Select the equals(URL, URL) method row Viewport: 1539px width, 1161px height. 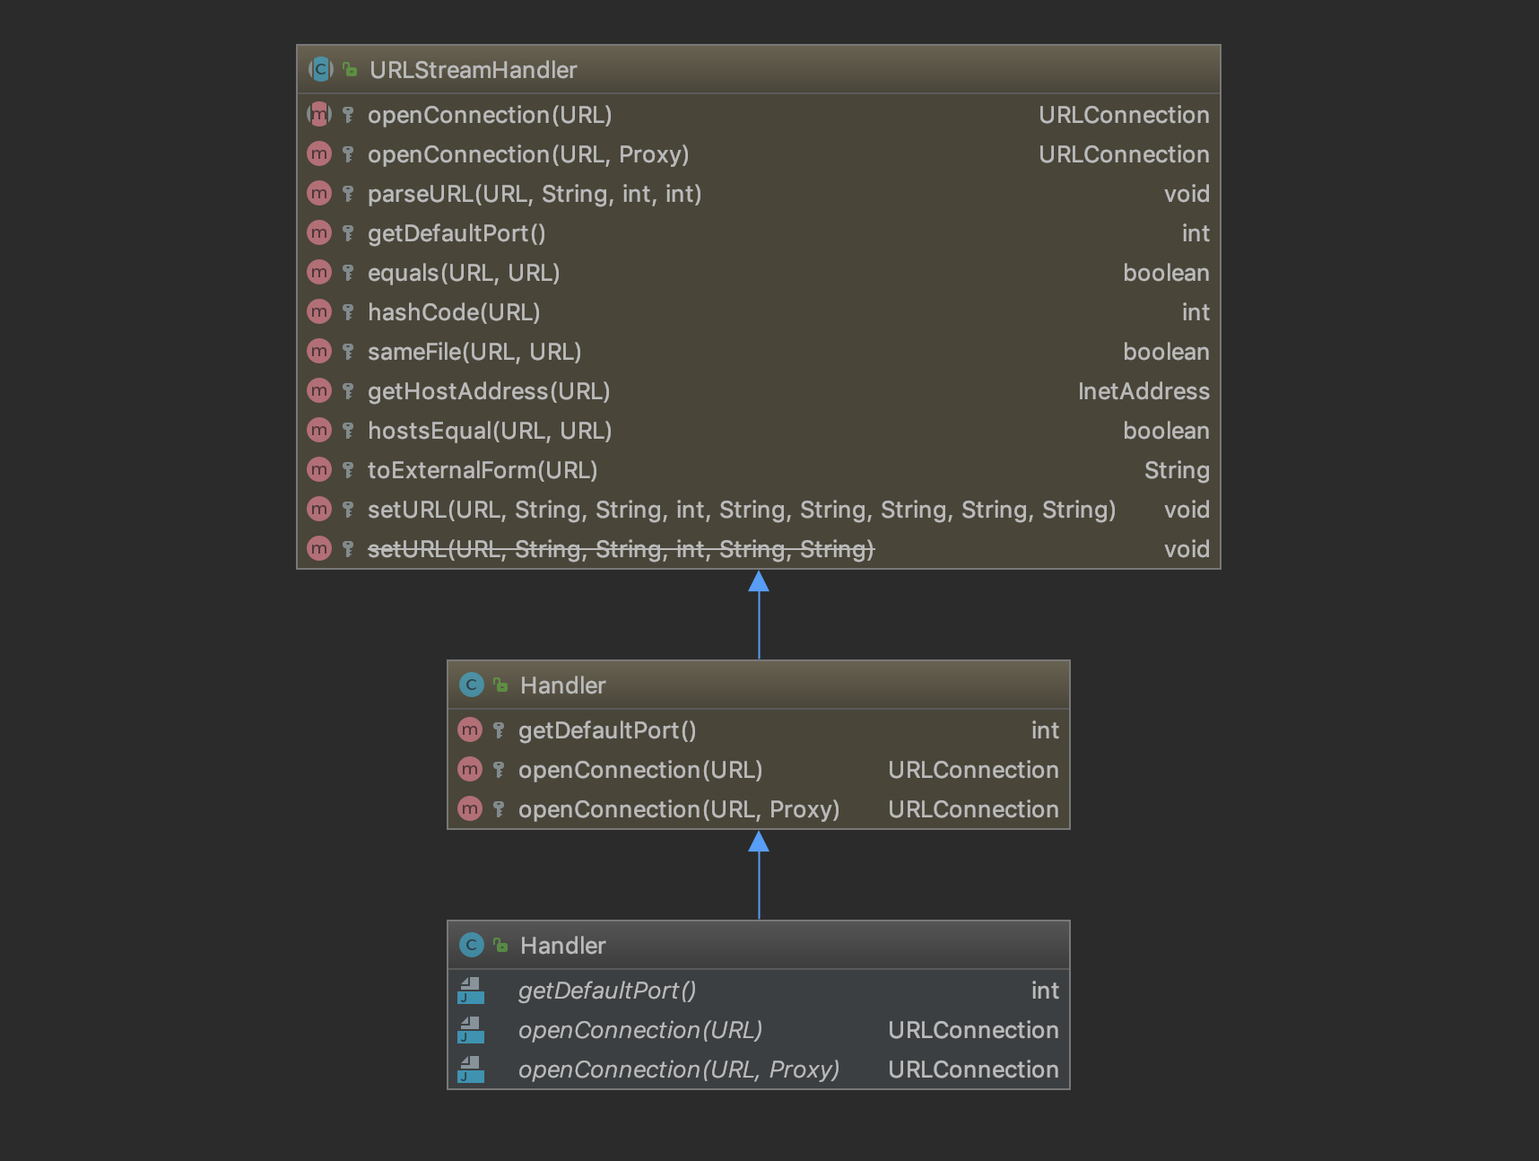coord(464,273)
